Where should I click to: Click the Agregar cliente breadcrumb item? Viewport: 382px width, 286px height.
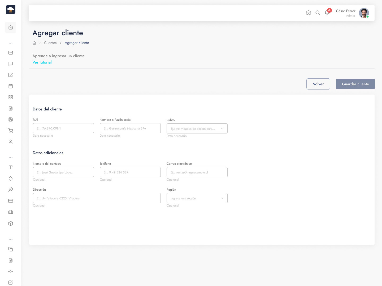[x=77, y=43]
